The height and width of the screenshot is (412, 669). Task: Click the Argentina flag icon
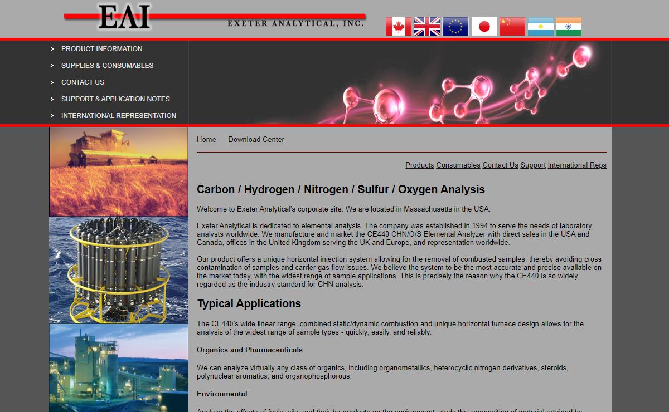click(x=541, y=26)
